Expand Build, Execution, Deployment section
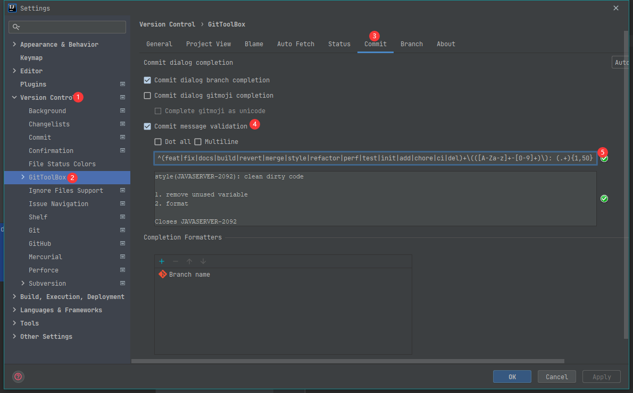The image size is (633, 393). coord(14,297)
